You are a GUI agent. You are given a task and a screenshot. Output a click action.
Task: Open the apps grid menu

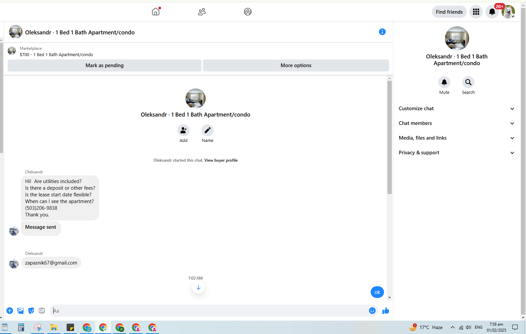[476, 12]
